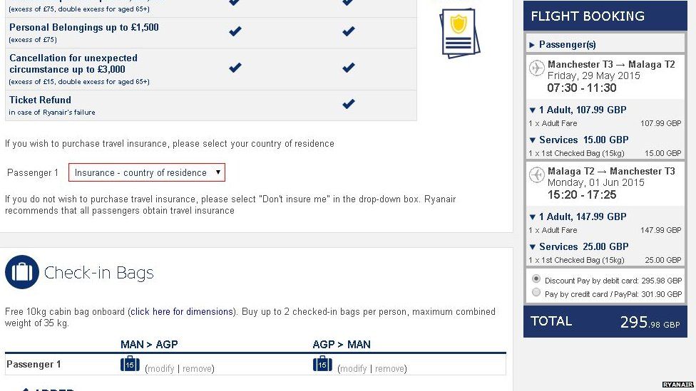The width and height of the screenshot is (696, 391).
Task: Select Discount Pay by debit card option
Action: (x=536, y=279)
